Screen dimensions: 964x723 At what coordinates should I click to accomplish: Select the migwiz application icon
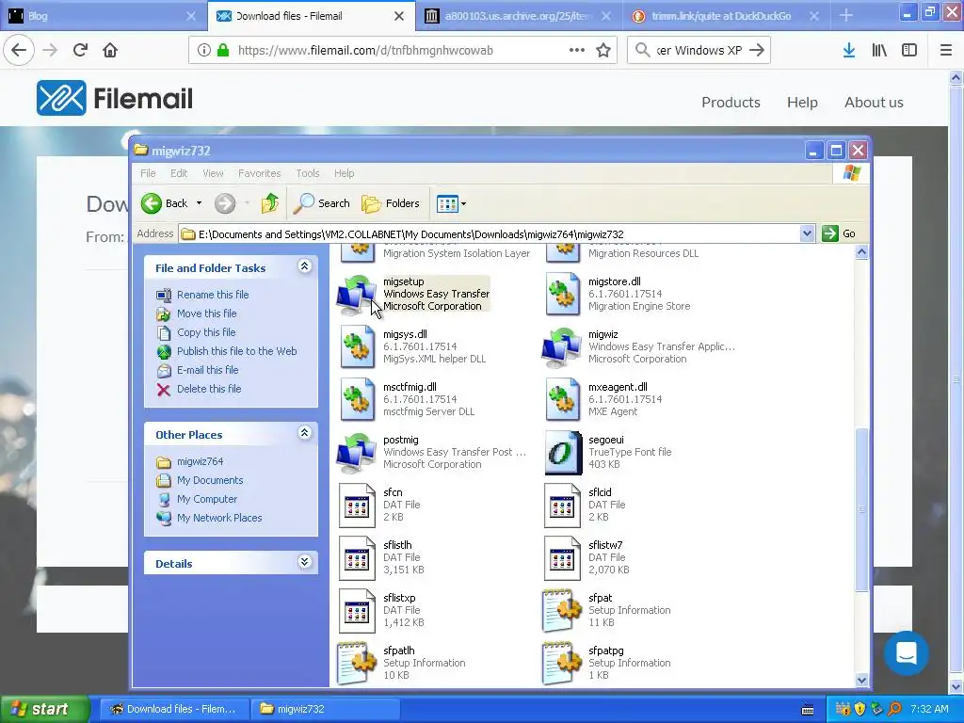pos(562,346)
